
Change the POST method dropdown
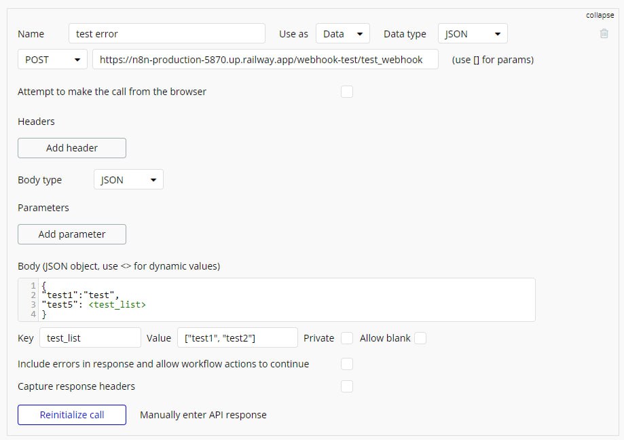(x=52, y=60)
